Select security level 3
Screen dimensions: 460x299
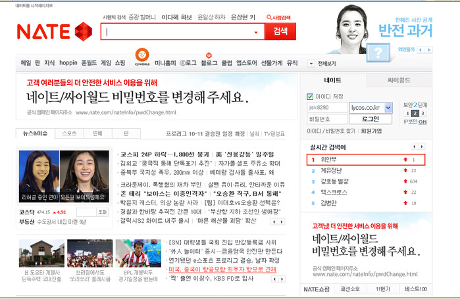coord(422,113)
